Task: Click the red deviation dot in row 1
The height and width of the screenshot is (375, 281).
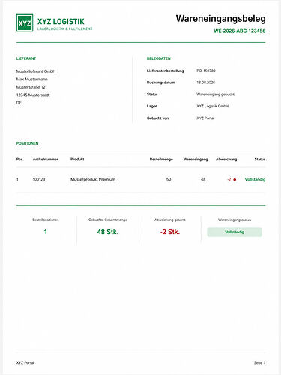Action: (x=235, y=180)
